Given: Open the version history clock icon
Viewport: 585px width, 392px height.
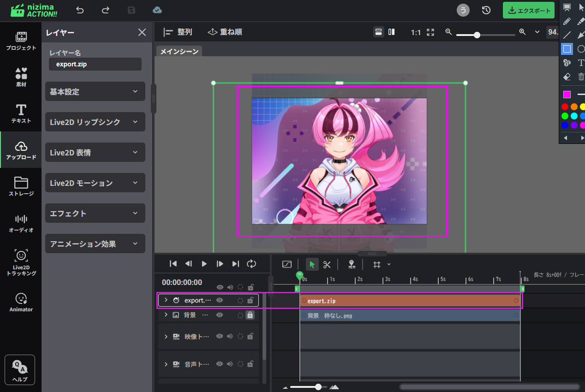Looking at the screenshot, I should click(x=486, y=10).
